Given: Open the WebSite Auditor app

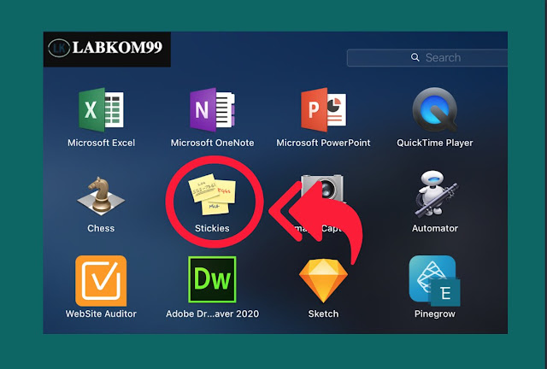Looking at the screenshot, I should pos(101,281).
